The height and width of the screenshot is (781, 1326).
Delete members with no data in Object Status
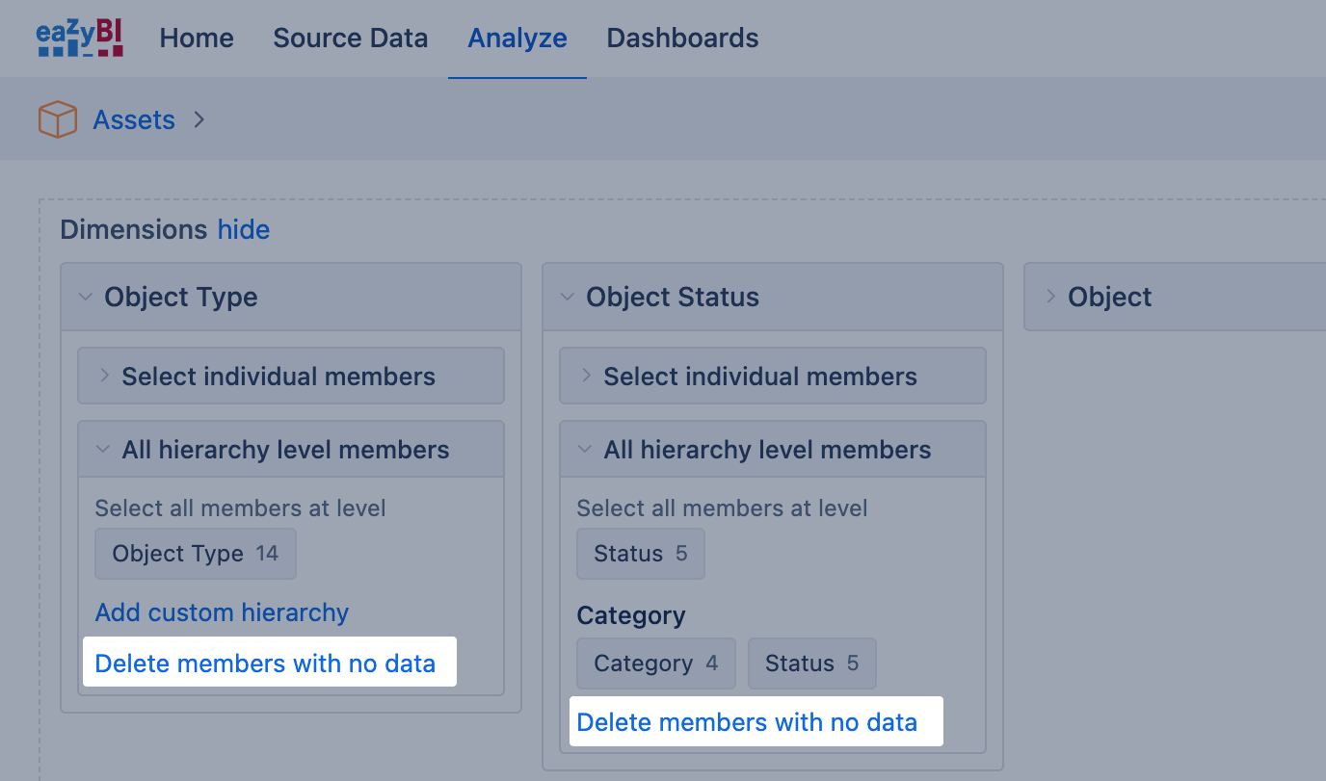pyautogui.click(x=747, y=722)
